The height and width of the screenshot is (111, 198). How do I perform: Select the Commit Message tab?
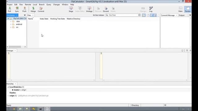coord(168,15)
